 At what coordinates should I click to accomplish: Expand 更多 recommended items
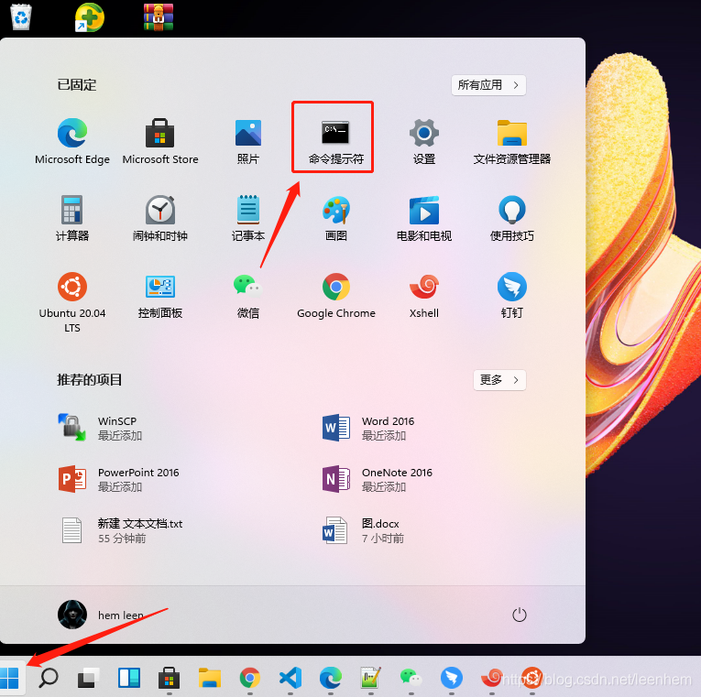499,380
